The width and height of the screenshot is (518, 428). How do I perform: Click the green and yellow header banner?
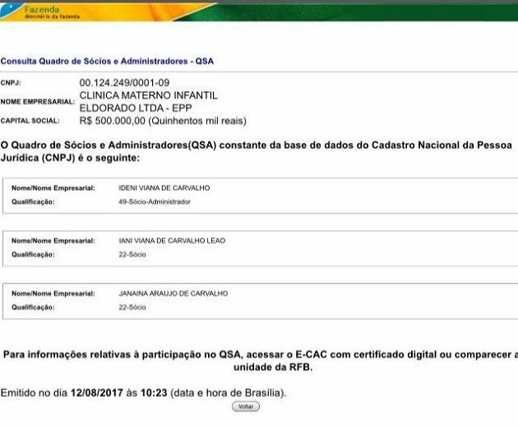click(329, 11)
